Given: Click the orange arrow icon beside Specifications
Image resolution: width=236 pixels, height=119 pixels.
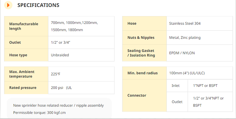Looking at the screenshot, I should click(x=8, y=5).
